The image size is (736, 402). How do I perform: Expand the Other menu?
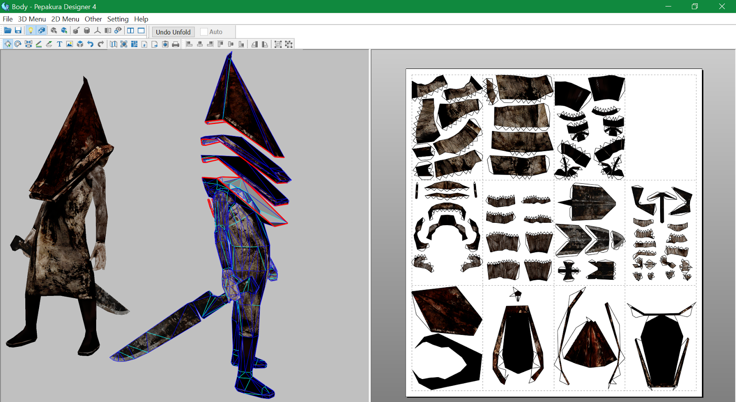93,19
